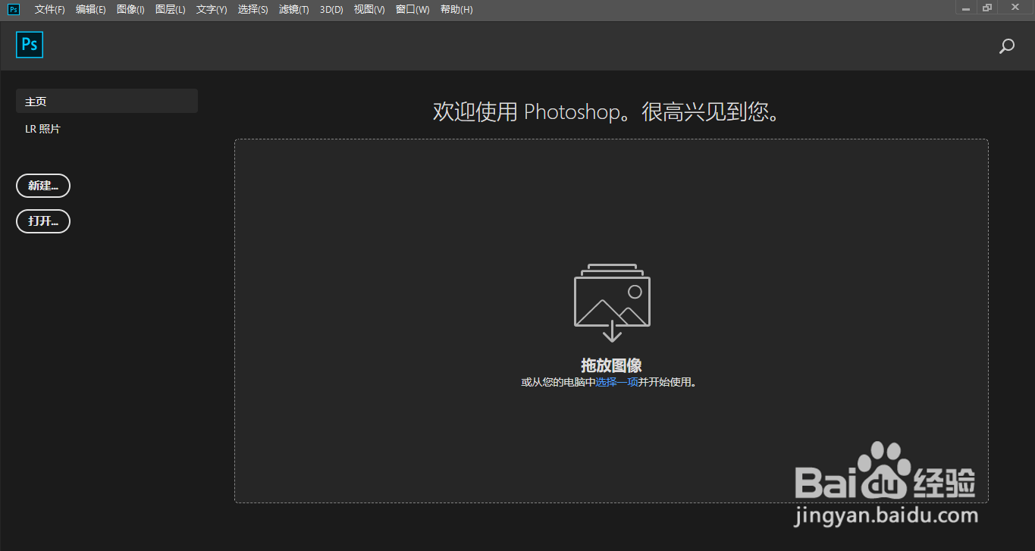The width and height of the screenshot is (1035, 551).
Task: Open the 编辑(E) menu
Action: [91, 9]
